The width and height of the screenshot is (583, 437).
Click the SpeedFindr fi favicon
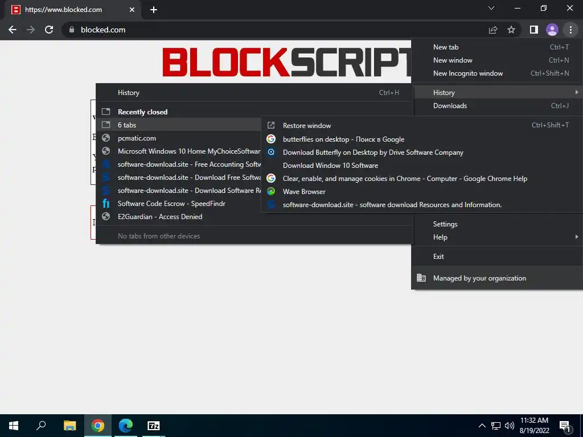(x=106, y=203)
